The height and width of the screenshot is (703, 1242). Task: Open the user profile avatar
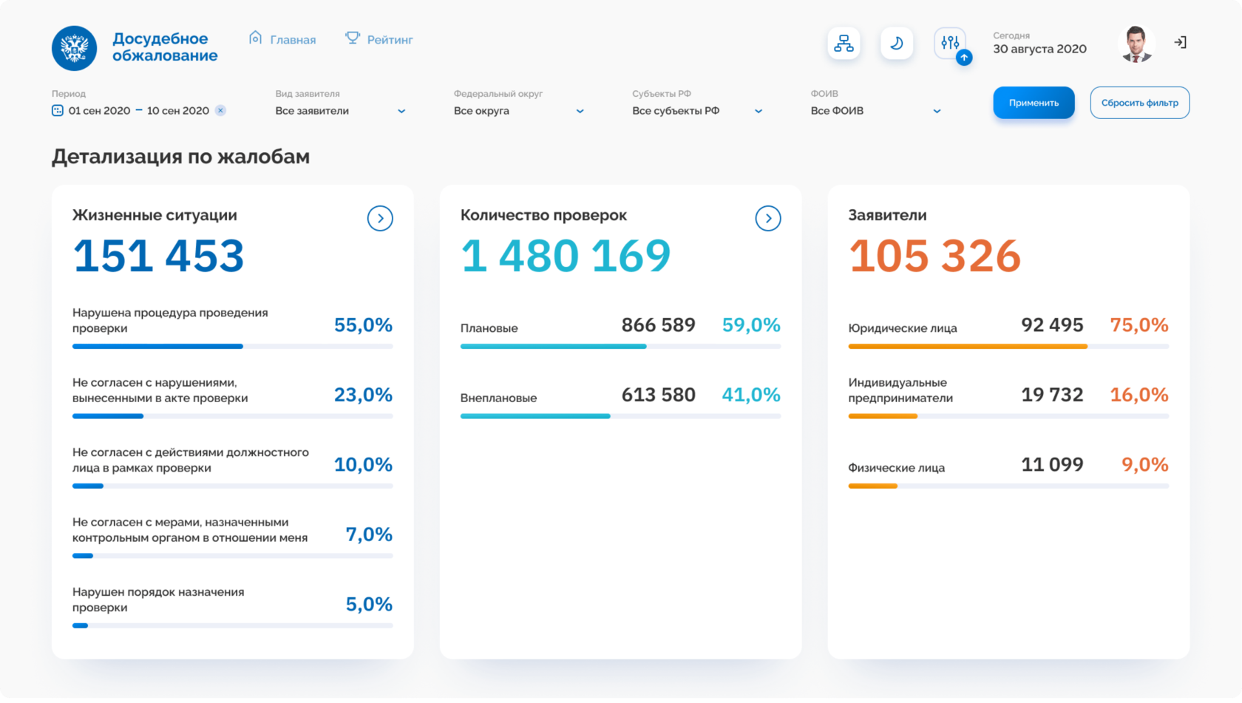(1136, 44)
